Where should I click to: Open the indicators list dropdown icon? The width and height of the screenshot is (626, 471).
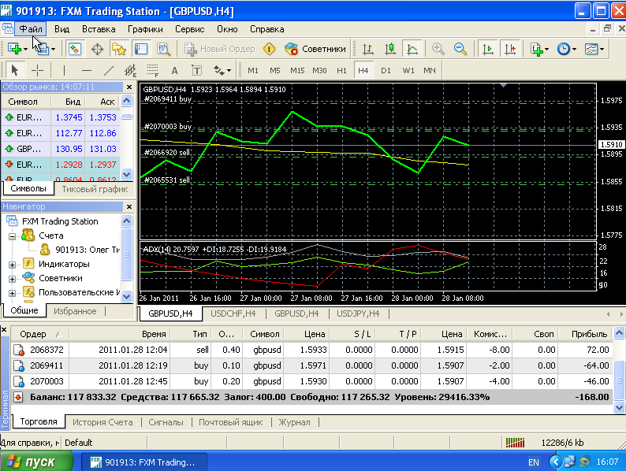[x=540, y=49]
